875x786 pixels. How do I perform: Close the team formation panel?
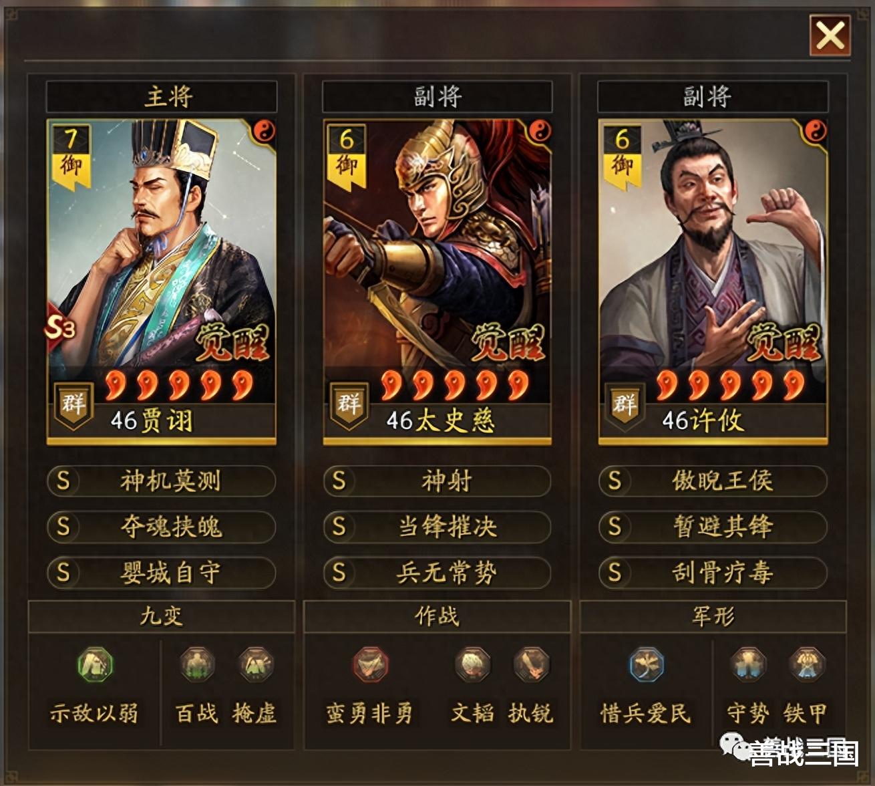click(830, 35)
